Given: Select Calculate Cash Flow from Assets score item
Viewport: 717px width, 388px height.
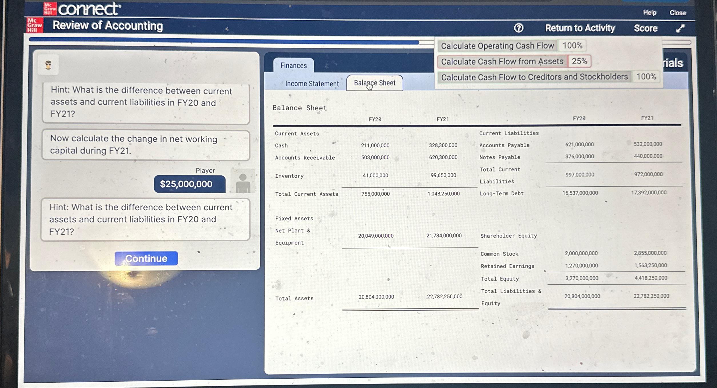Looking at the screenshot, I should tap(502, 61).
